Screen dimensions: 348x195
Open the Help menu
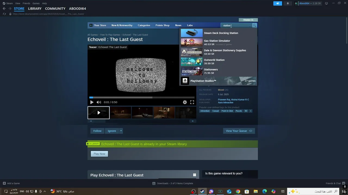point(44,3)
